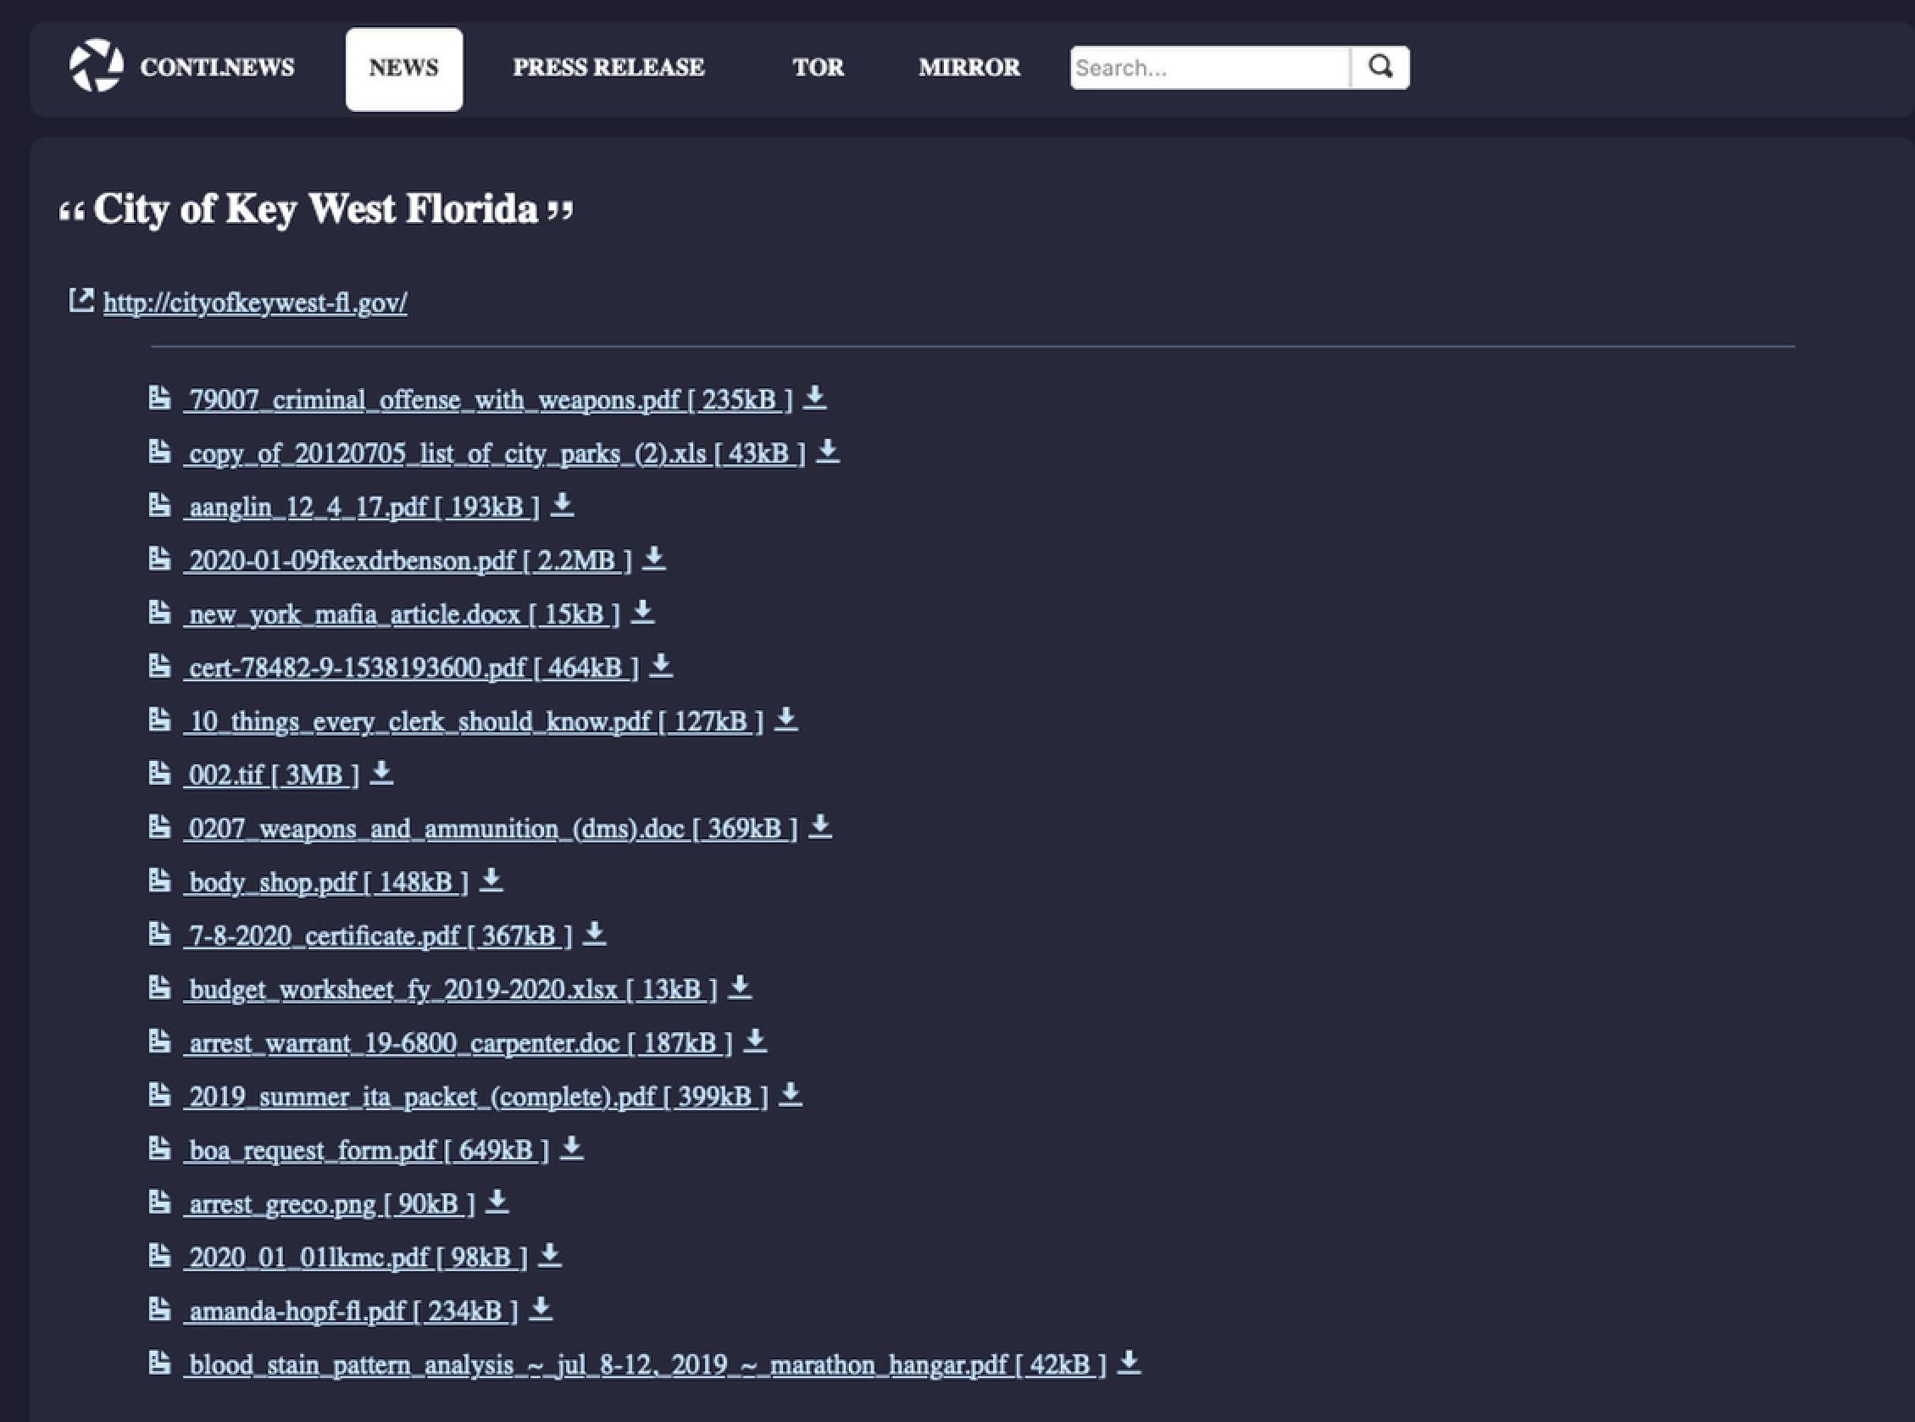Screen dimensions: 1915x1422
Task: Click download arrow for 2019_summer_ita_packet pdf
Action: click(790, 1095)
